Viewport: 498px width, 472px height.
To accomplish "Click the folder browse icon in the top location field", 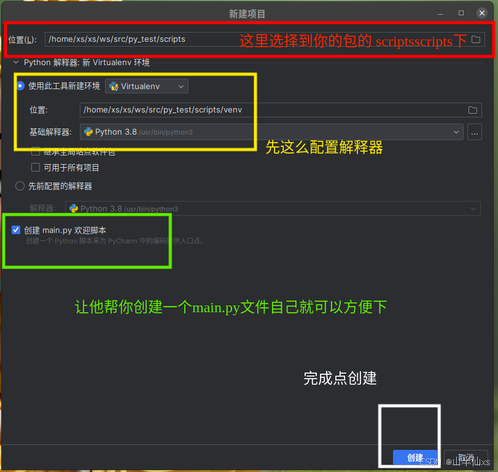I will (x=475, y=39).
